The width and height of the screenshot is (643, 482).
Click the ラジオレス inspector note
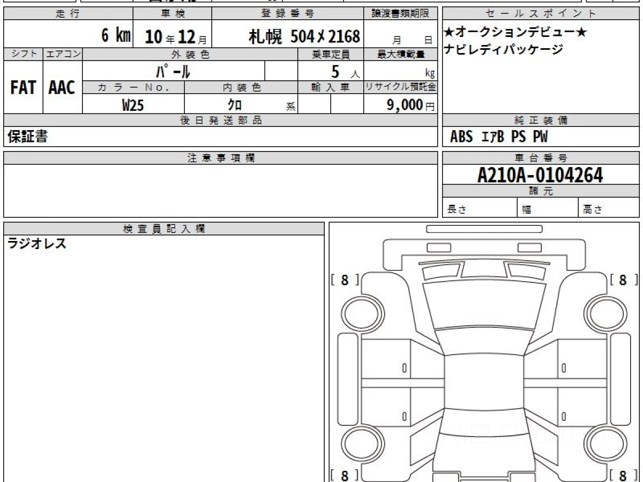click(37, 244)
